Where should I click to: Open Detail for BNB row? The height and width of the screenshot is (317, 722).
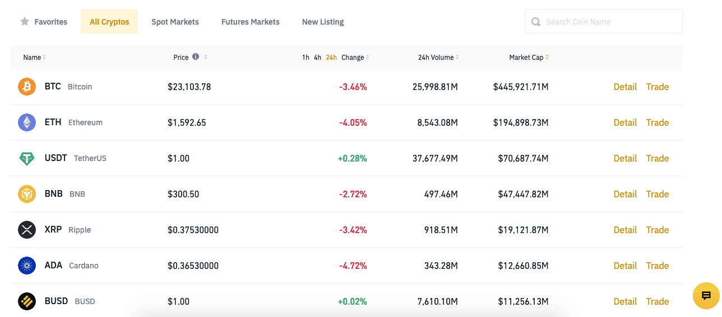[x=625, y=194]
